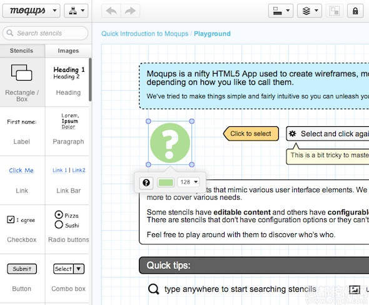Toggle the I agree checkbox stencil
Screen dimensions: 369x305
point(11,219)
